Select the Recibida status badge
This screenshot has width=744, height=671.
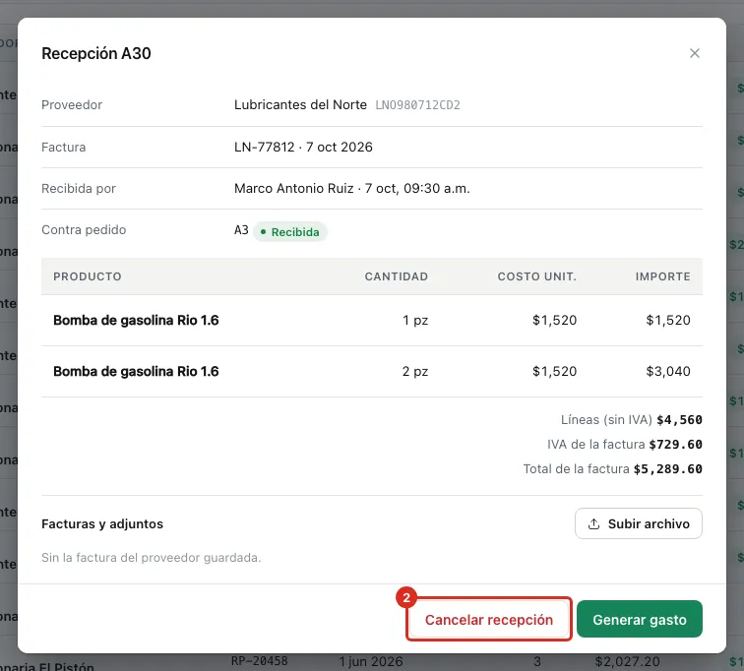click(290, 232)
